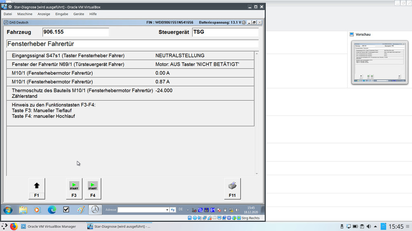Click the guest clock showing 18.12.2020

(251, 210)
